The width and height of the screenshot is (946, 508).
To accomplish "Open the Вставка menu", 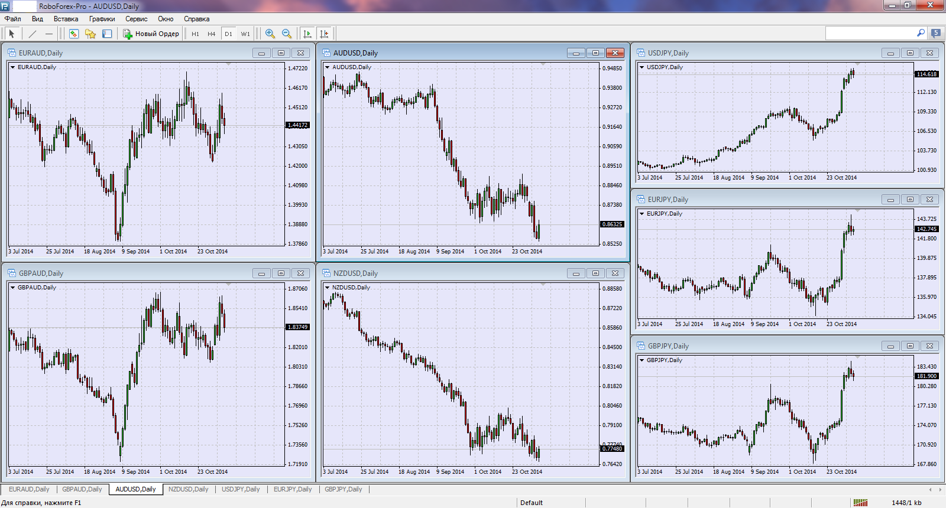I will click(66, 19).
